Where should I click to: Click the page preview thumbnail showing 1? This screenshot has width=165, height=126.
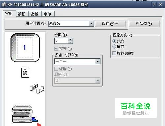pos(25,48)
